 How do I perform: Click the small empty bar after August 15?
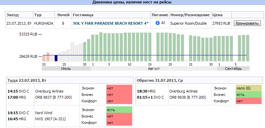(154, 60)
